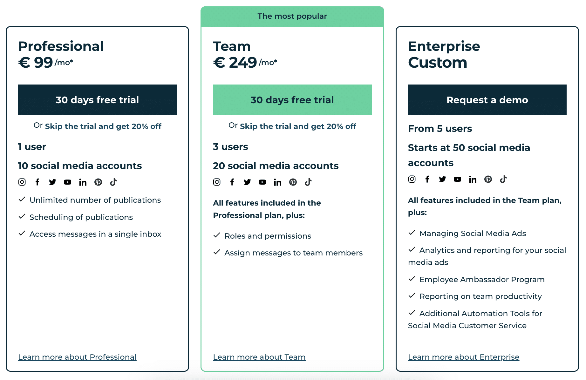Viewport: 586px width, 380px height.
Task: Click the Twitter icon in Team plan
Action: tap(247, 182)
